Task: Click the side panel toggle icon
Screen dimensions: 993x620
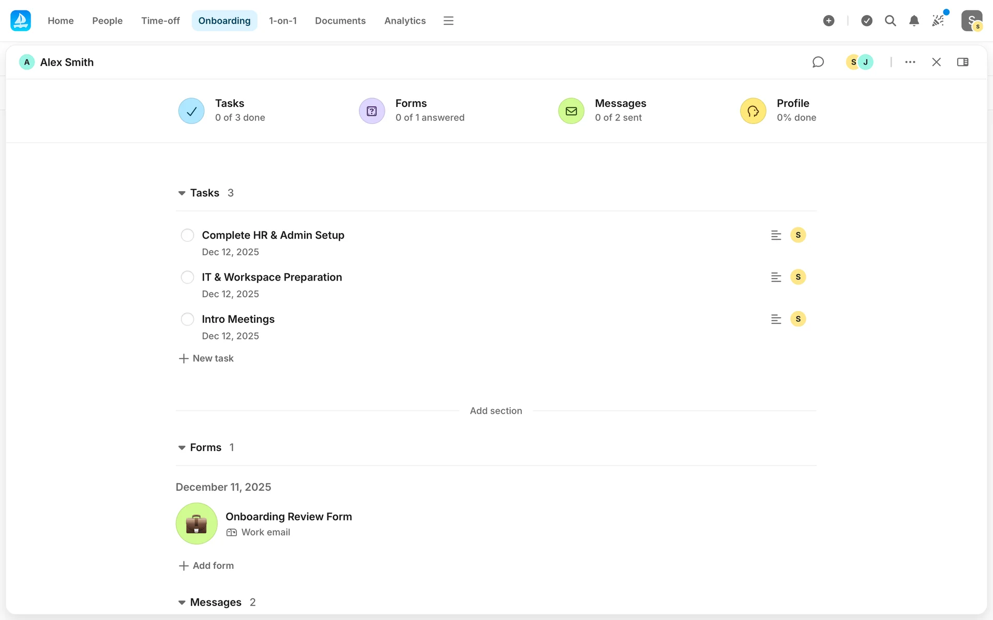Action: coord(962,62)
